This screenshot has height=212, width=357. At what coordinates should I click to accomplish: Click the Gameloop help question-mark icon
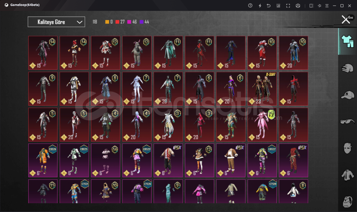click(250, 5)
